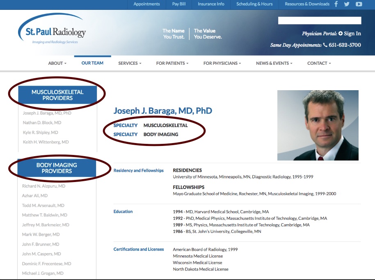Viewport: 375px width, 280px height.
Task: Expand the Services dropdown menu
Action: [x=130, y=64]
